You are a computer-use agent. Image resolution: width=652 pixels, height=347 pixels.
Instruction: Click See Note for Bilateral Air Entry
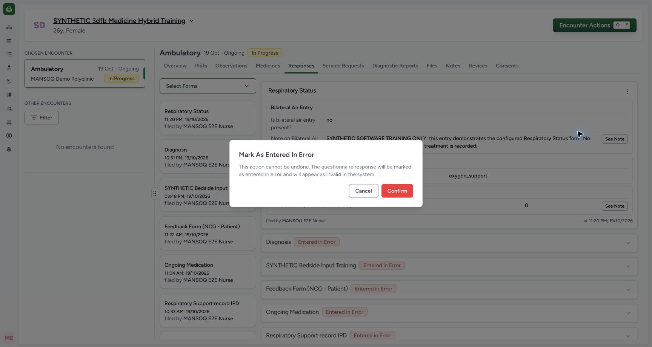point(614,139)
